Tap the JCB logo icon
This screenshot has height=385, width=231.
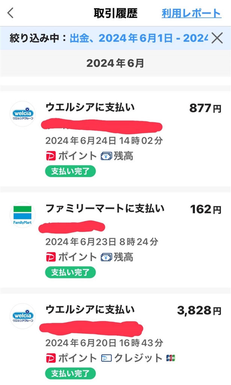coord(171,358)
